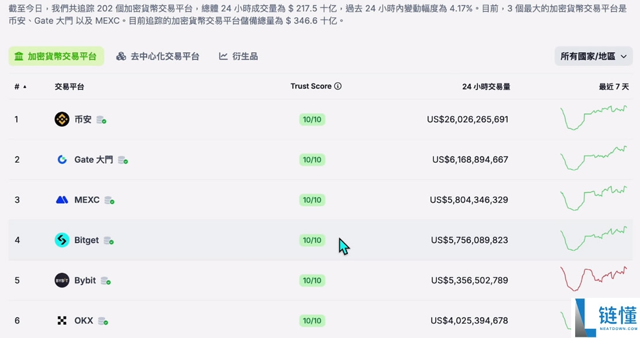This screenshot has height=338, width=640.
Task: Click the 10/10 trust score for 币安
Action: tap(312, 119)
